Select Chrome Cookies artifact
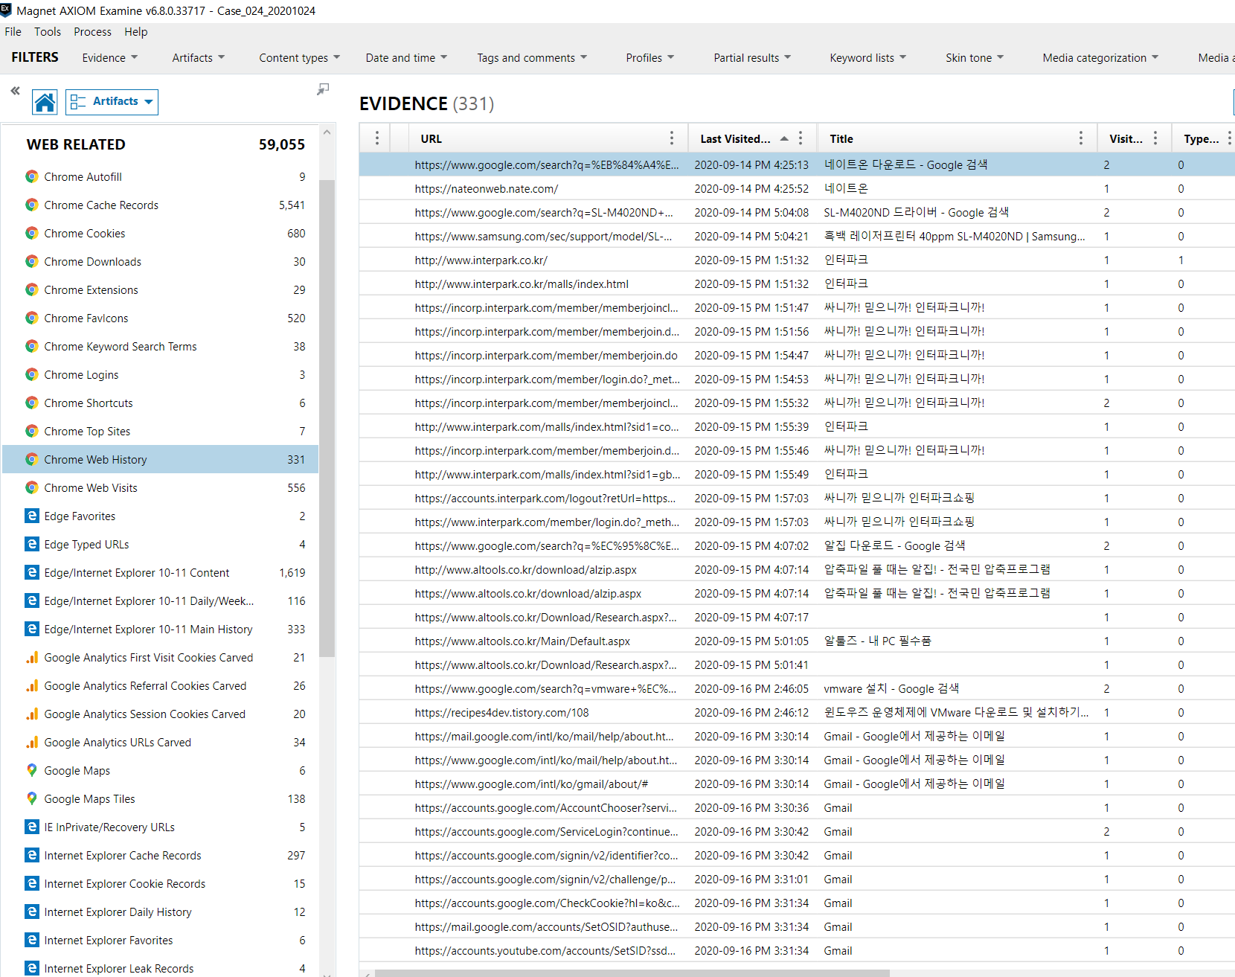 pos(161,234)
